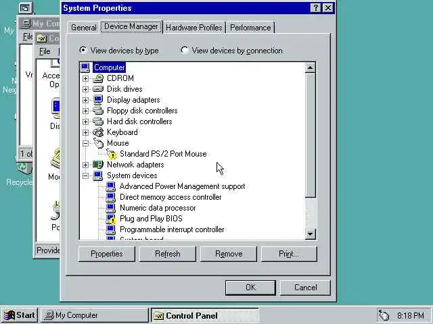Click the Advanced Power Management support icon

[x=111, y=186]
